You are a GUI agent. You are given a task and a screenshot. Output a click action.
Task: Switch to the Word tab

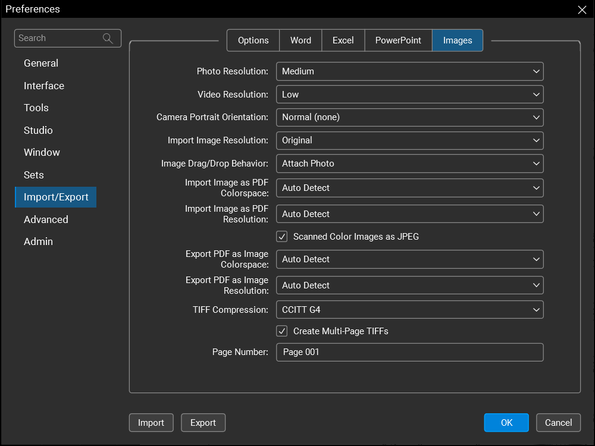(300, 40)
